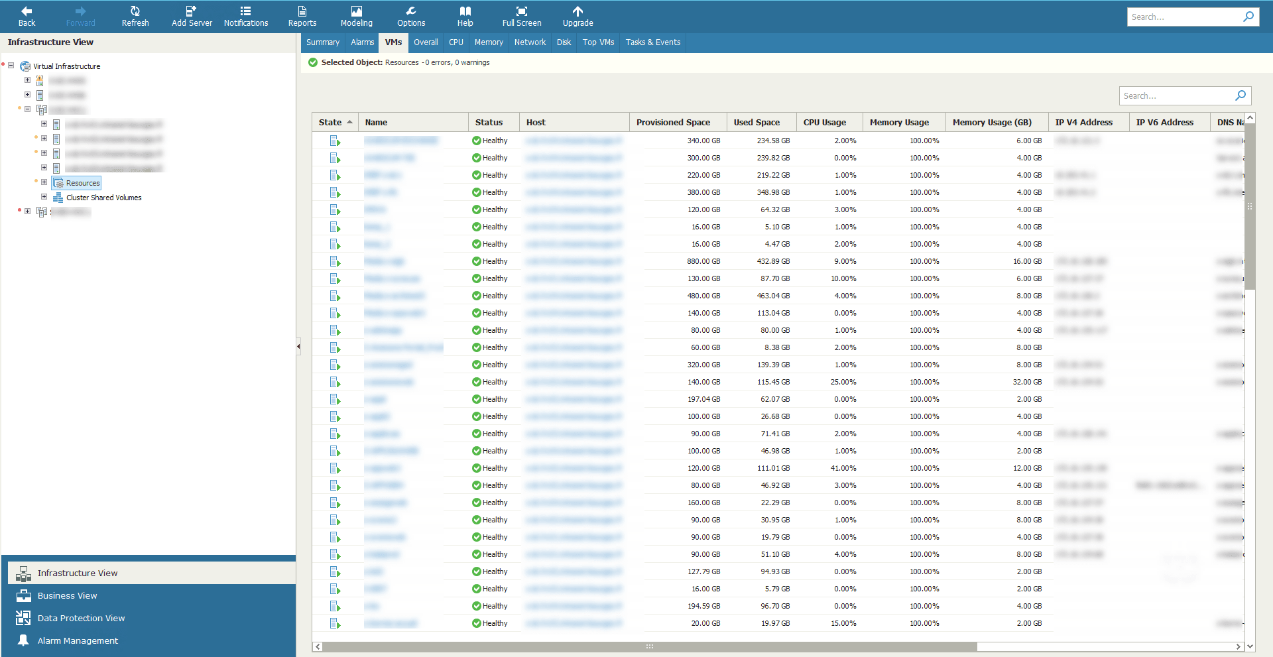1273x657 pixels.
Task: Toggle sort order on the State column
Action: (335, 122)
